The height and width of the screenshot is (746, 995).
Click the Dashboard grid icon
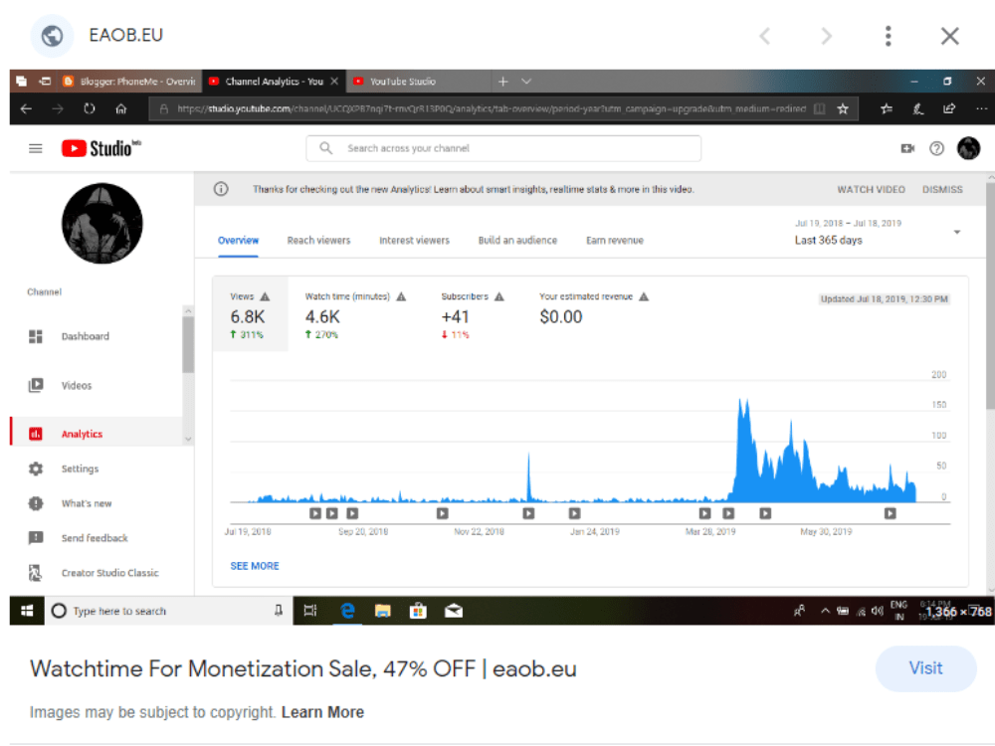36,336
